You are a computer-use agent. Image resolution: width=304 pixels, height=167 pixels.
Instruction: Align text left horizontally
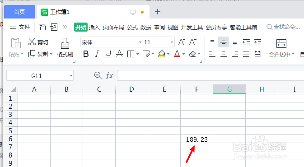coord(212,54)
